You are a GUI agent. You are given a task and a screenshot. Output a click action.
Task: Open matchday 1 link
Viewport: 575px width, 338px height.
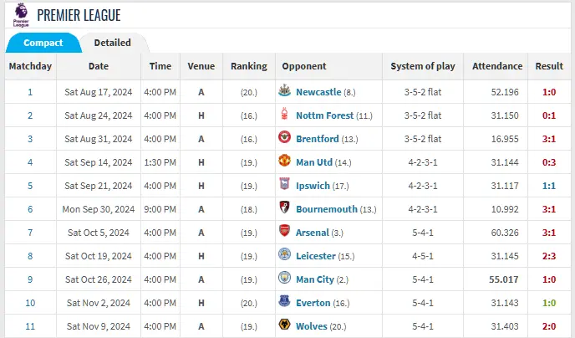point(30,92)
